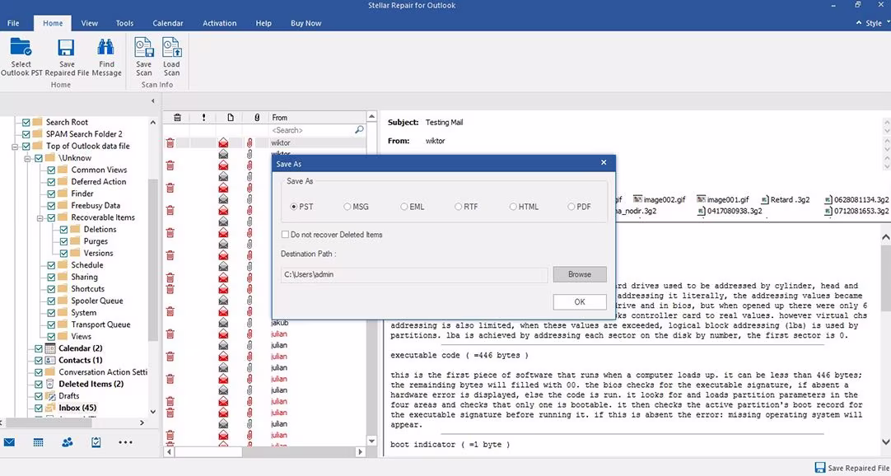Click the Deleted Items (2) folder icon

pos(50,384)
